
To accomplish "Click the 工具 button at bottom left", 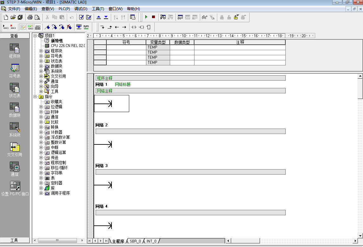I will (x=15, y=240).
